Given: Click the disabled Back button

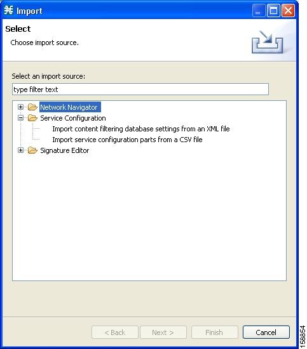Looking at the screenshot, I should tap(115, 333).
